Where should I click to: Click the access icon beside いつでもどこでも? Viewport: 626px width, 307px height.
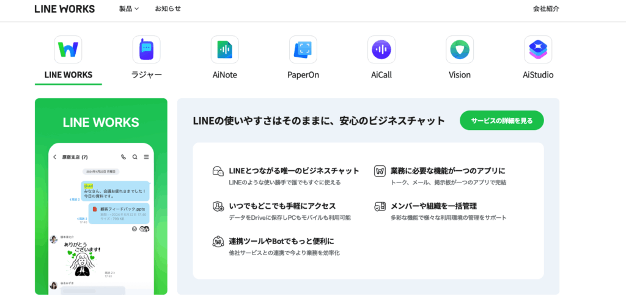(218, 206)
